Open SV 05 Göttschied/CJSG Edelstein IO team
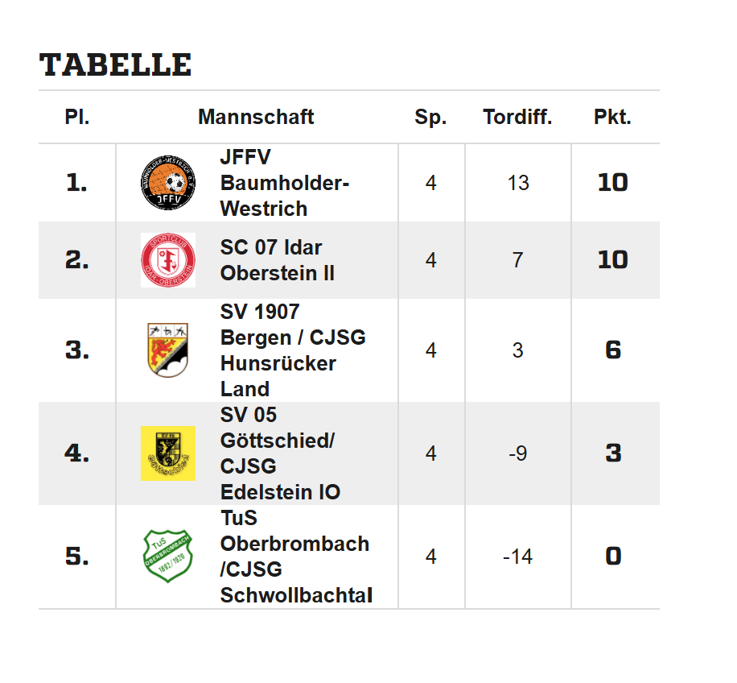The image size is (737, 683). pyautogui.click(x=280, y=453)
